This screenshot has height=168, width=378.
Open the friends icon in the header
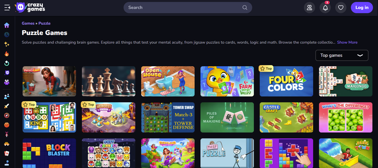[x=309, y=8]
